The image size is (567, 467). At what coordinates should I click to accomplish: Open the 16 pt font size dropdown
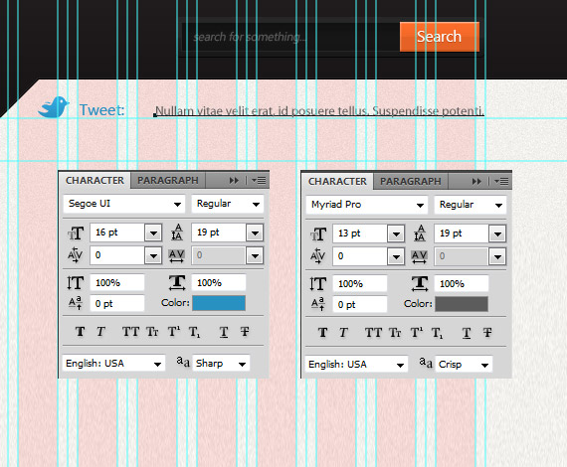(153, 233)
